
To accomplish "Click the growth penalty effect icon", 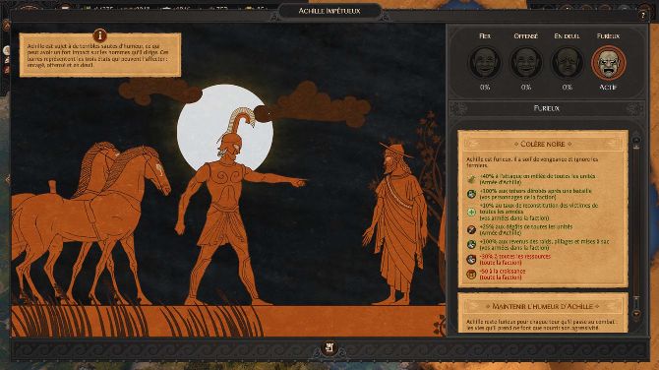I will point(471,275).
